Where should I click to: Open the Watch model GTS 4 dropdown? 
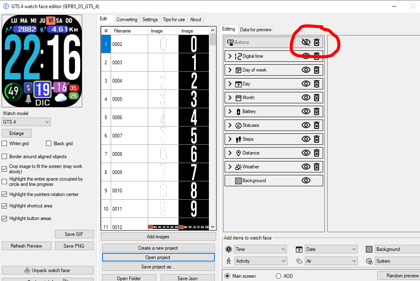pyautogui.click(x=26, y=122)
